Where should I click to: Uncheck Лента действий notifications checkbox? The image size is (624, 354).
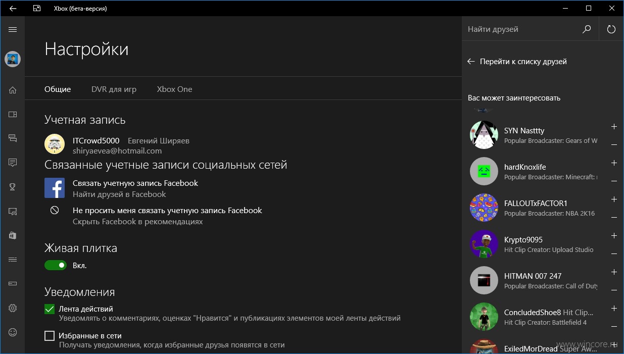click(50, 309)
